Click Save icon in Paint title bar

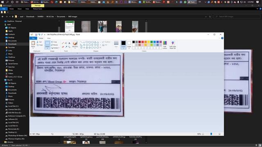(36, 34)
